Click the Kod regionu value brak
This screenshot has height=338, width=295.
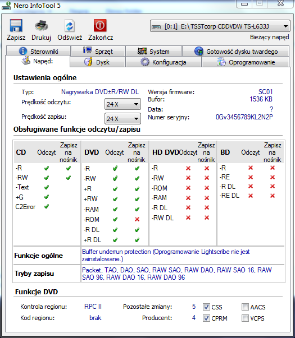[96, 318]
